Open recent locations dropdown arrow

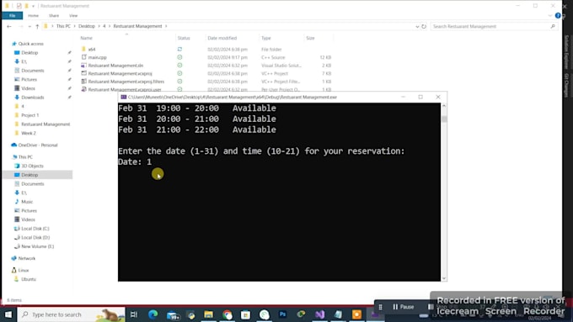point(29,26)
